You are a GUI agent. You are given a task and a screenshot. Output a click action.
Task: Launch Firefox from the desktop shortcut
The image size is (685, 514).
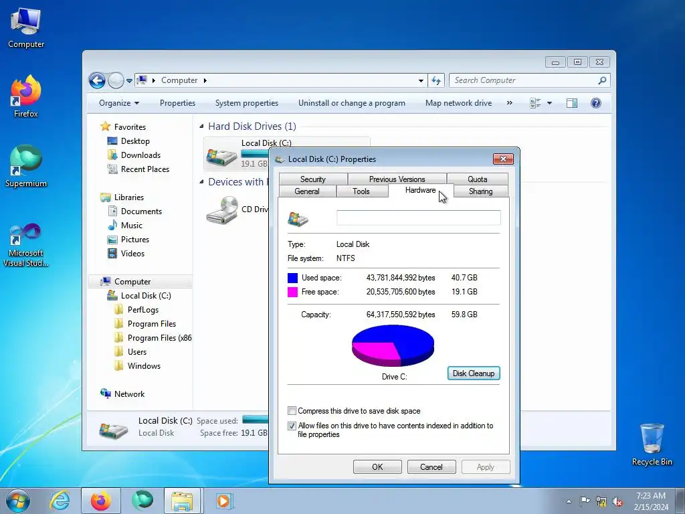[x=26, y=96]
